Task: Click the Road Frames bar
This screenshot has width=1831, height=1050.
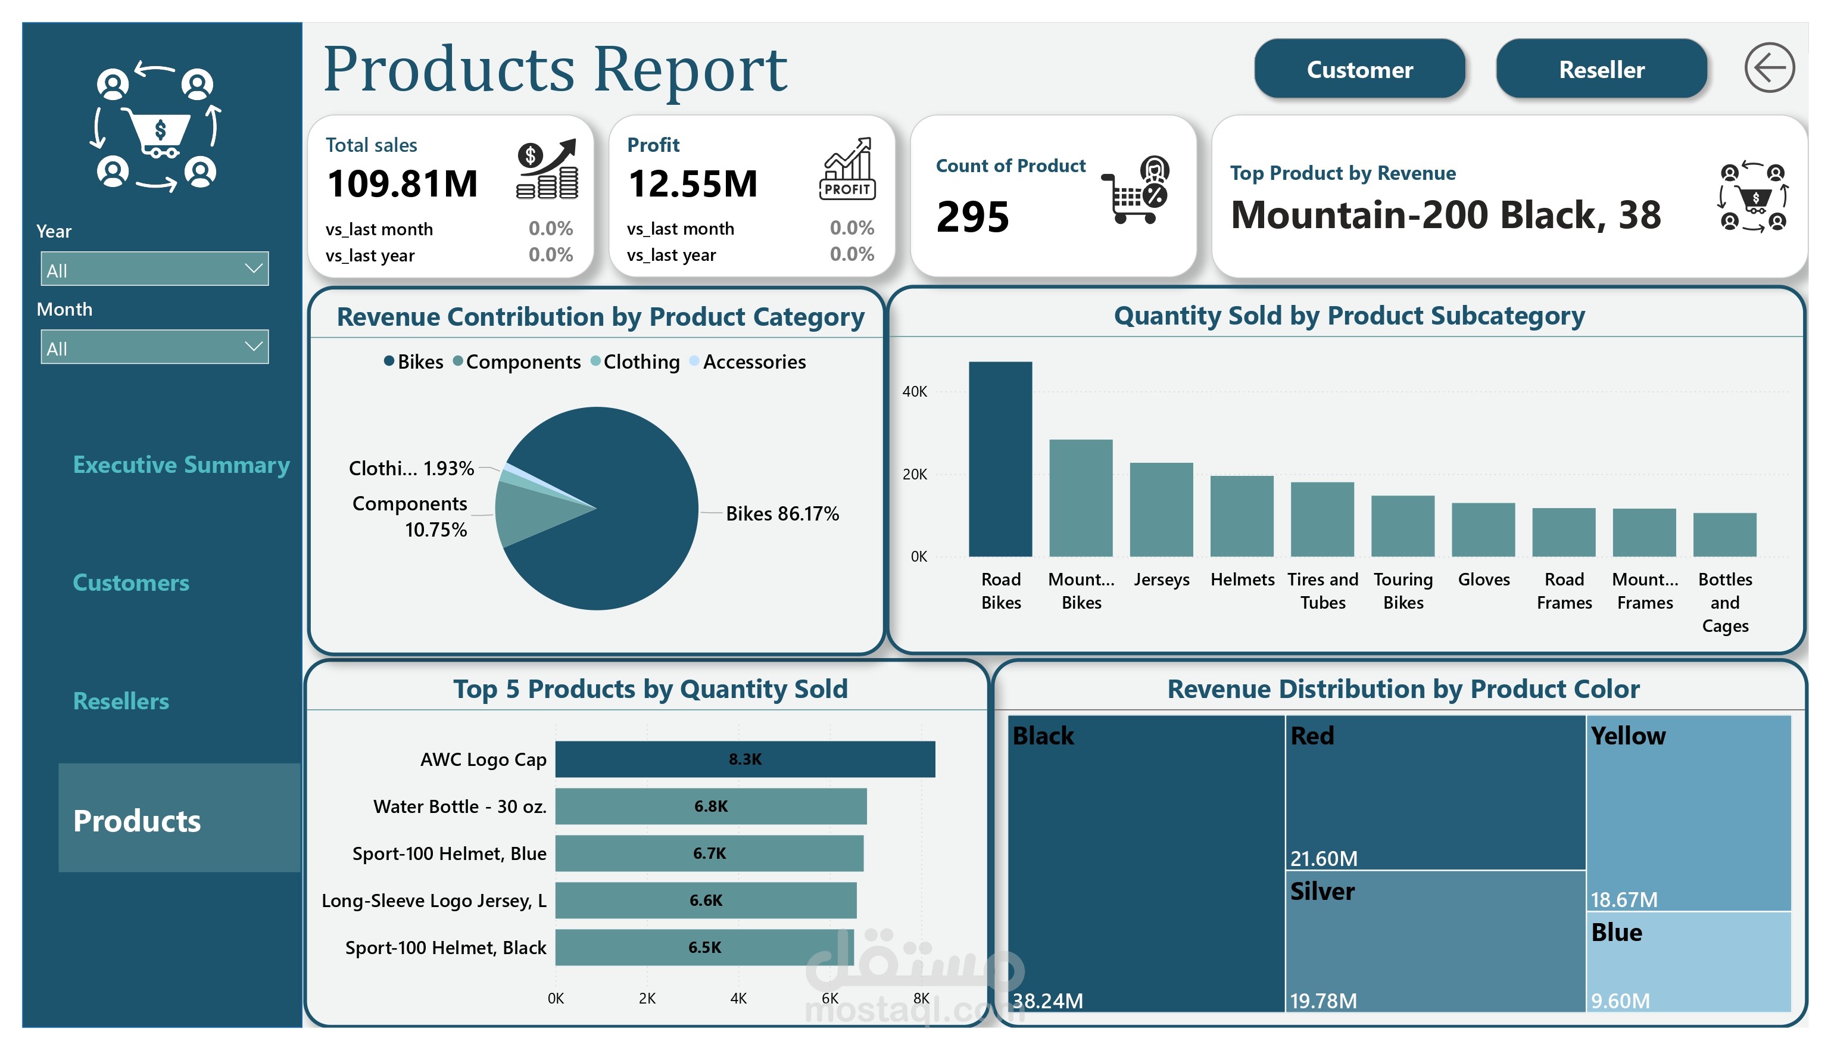Action: [x=1564, y=532]
